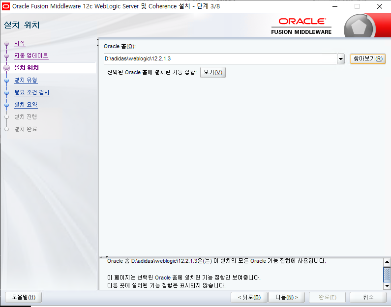Click the 설치 유형 step bullet icon

pyautogui.click(x=7, y=81)
